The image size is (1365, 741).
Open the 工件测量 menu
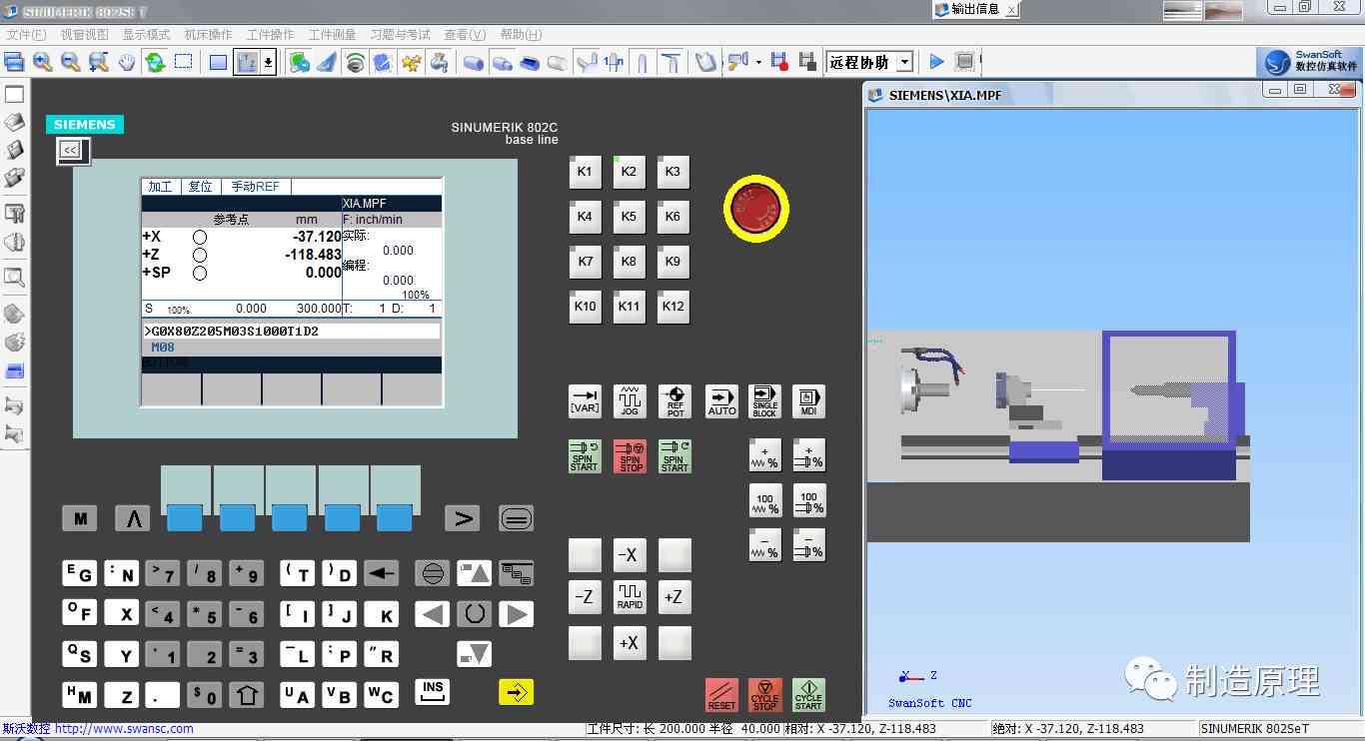pos(332,34)
